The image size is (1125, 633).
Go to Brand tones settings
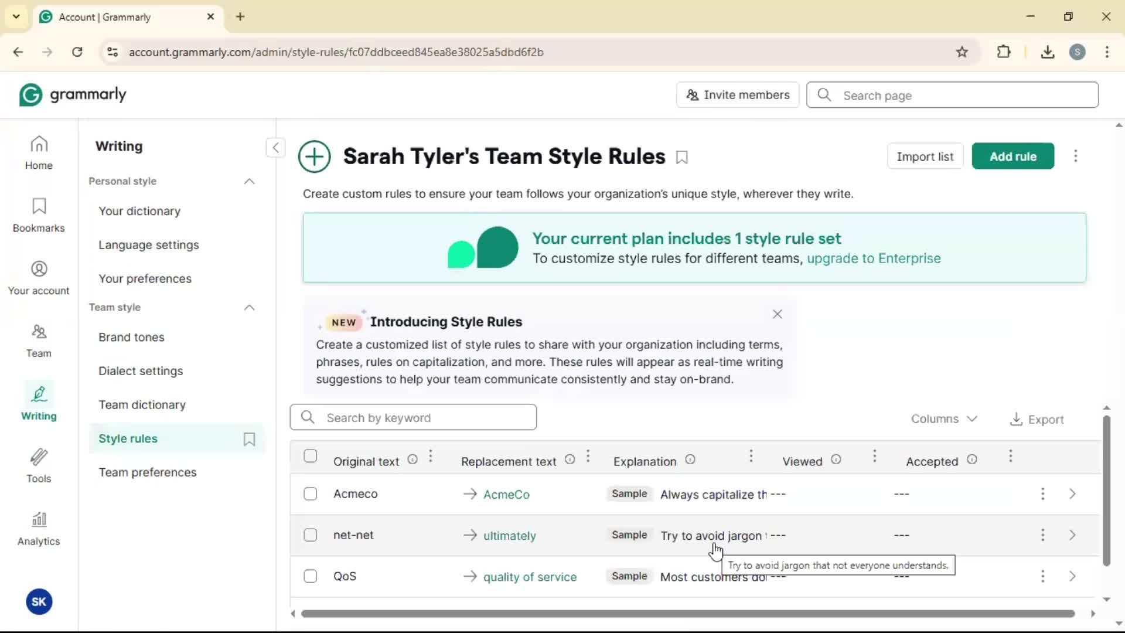(x=131, y=338)
